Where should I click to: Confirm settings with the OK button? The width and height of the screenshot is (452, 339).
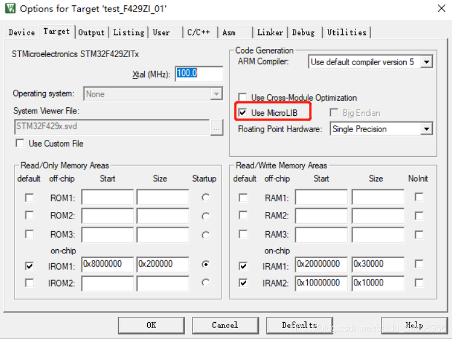pos(151,325)
